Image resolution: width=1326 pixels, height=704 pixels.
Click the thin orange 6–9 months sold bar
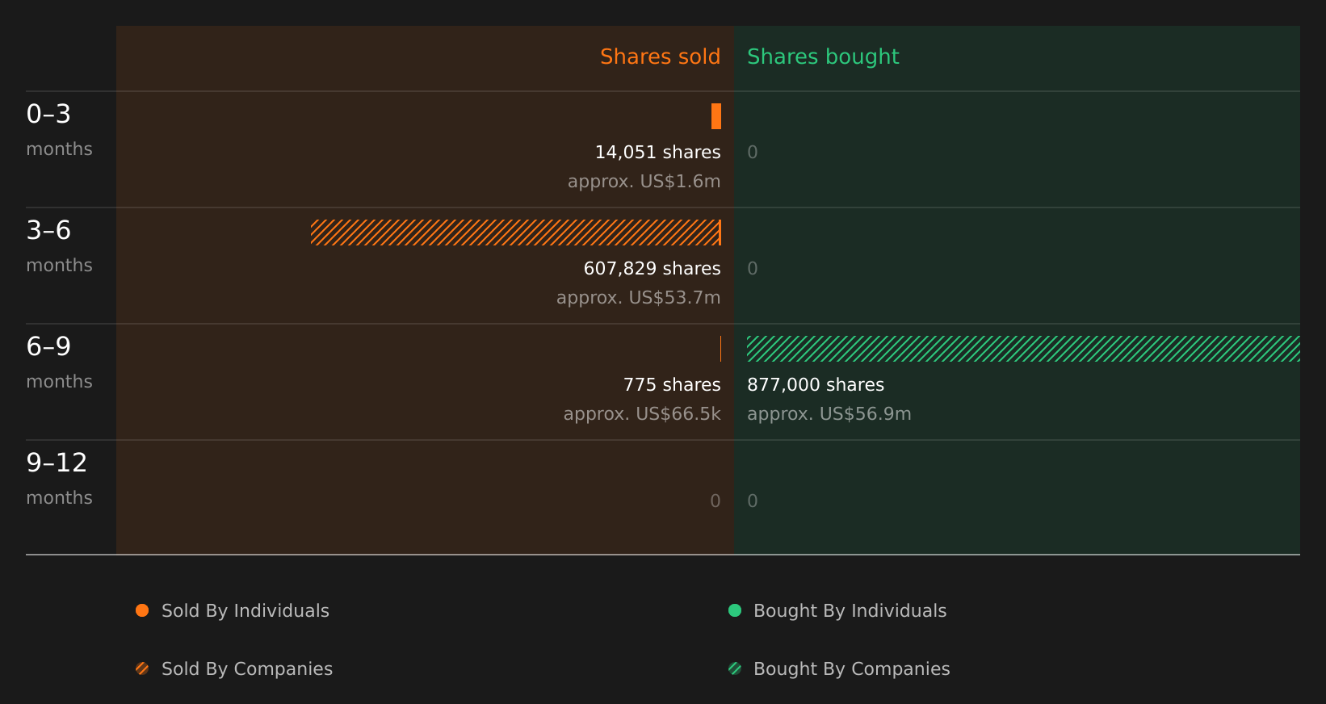pos(720,349)
